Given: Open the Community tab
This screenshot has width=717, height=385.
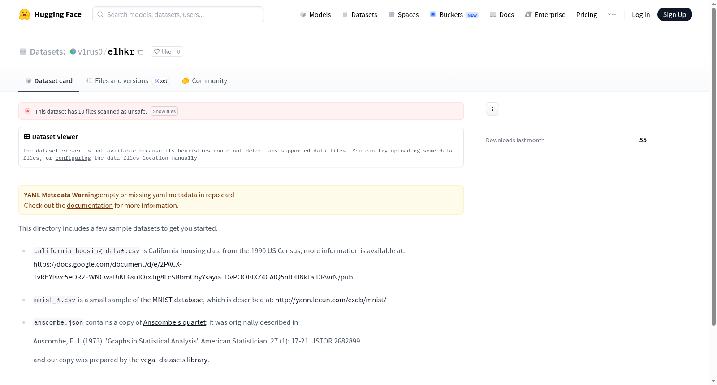Looking at the screenshot, I should [x=205, y=81].
